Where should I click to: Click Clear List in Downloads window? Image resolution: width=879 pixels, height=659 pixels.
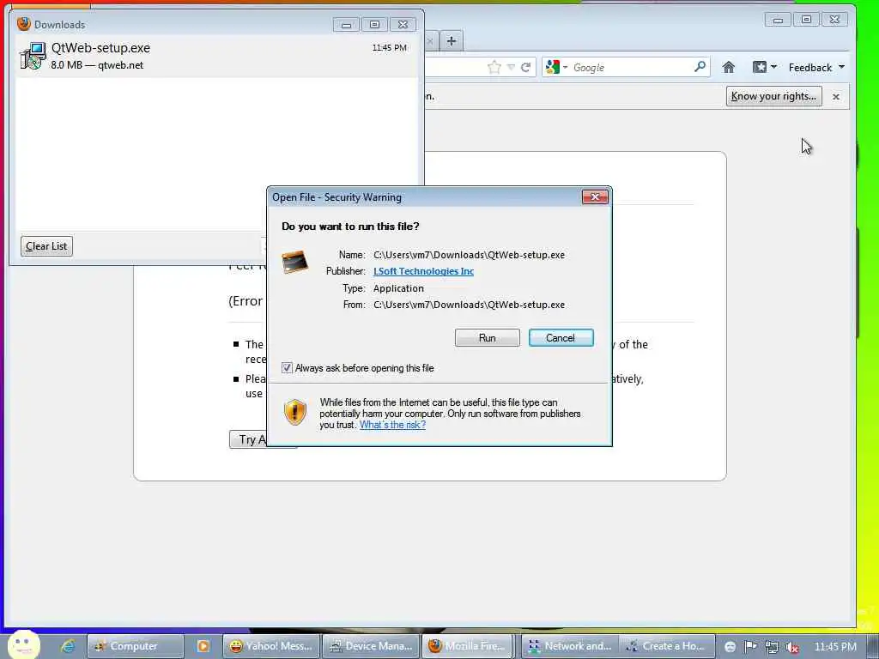[46, 246]
